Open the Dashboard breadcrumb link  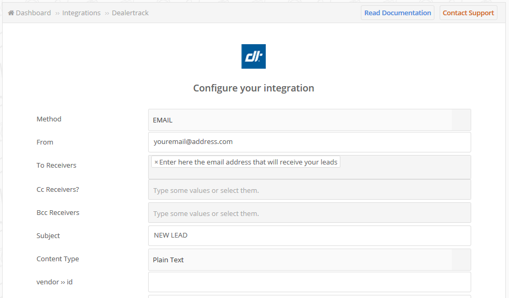click(x=33, y=13)
